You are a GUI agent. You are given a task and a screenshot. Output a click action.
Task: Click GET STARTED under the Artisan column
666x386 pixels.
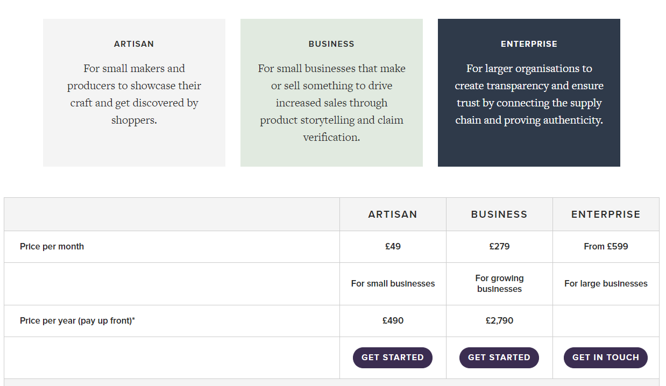pos(392,357)
